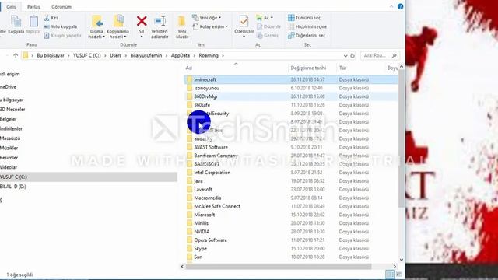Image resolution: width=498 pixels, height=280 pixels.
Task: Click the up-arrow parent folder button
Action: tap(16, 55)
